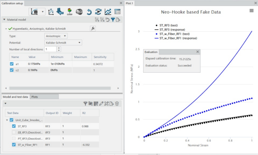Increase the number of local directions stepper
The width and height of the screenshot is (258, 155).
click(59, 48)
